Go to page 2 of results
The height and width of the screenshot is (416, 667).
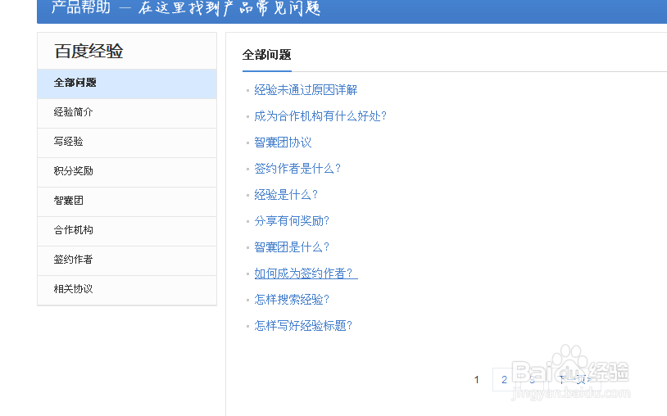coord(504,379)
